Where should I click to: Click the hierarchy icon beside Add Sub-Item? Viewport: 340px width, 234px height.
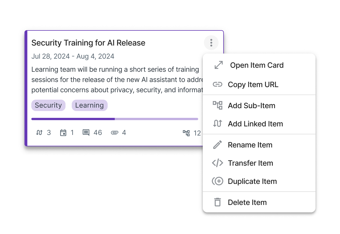(218, 106)
